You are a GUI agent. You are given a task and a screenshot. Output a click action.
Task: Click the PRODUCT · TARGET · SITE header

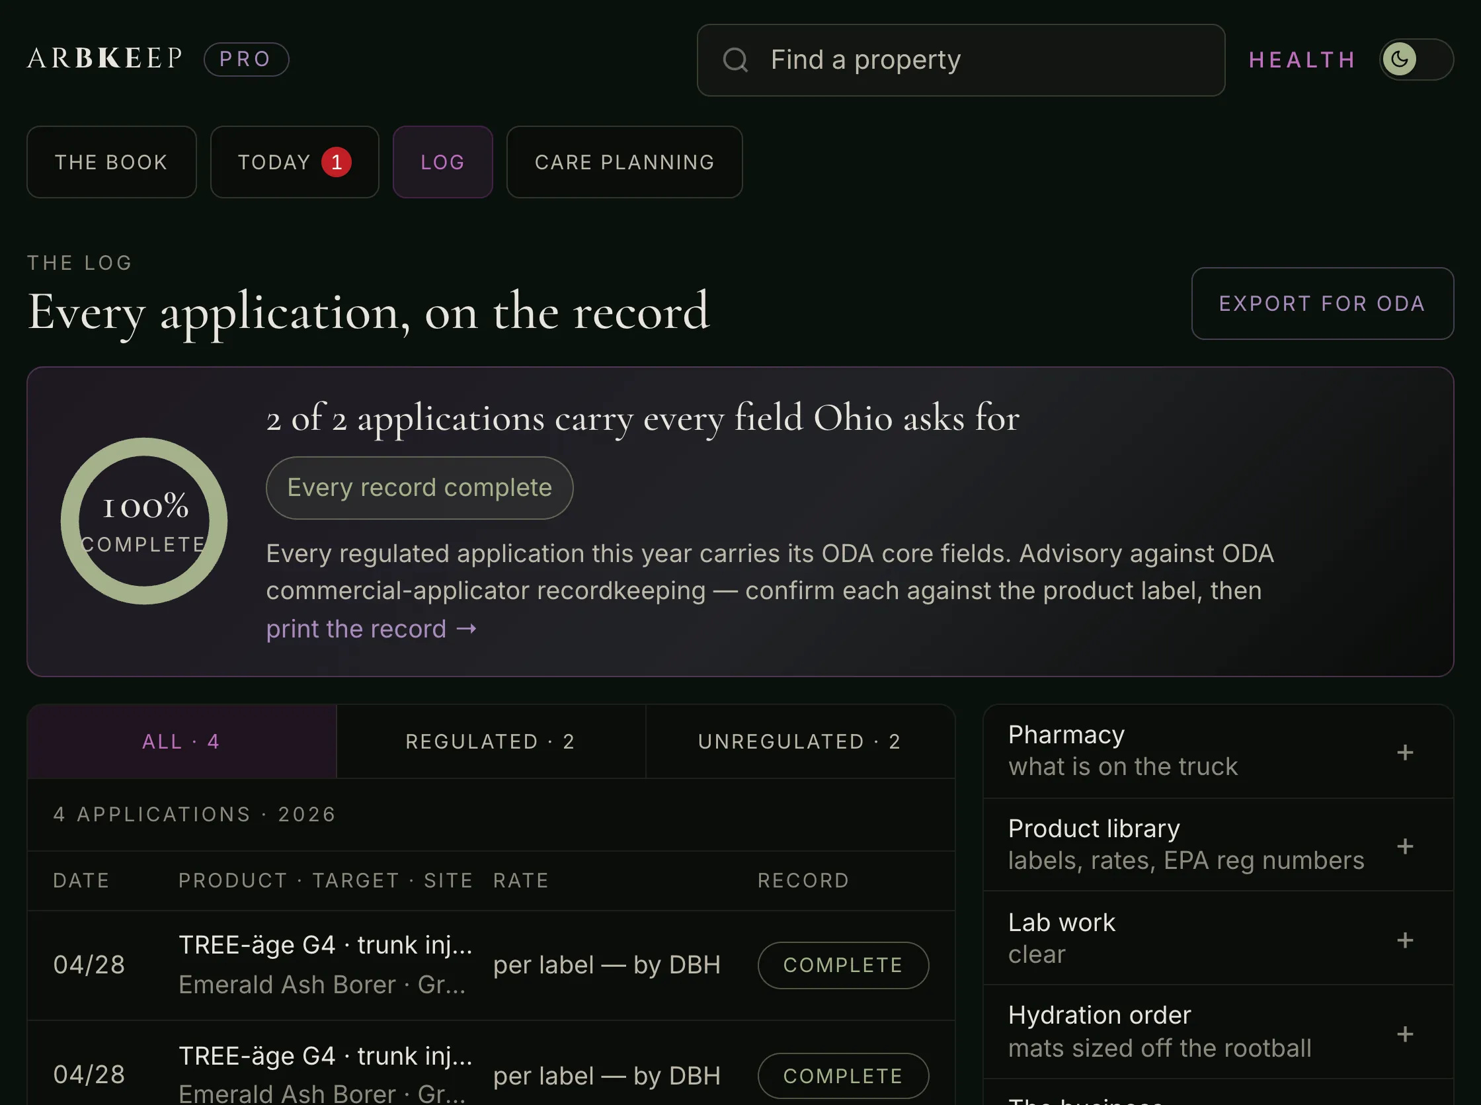(325, 880)
